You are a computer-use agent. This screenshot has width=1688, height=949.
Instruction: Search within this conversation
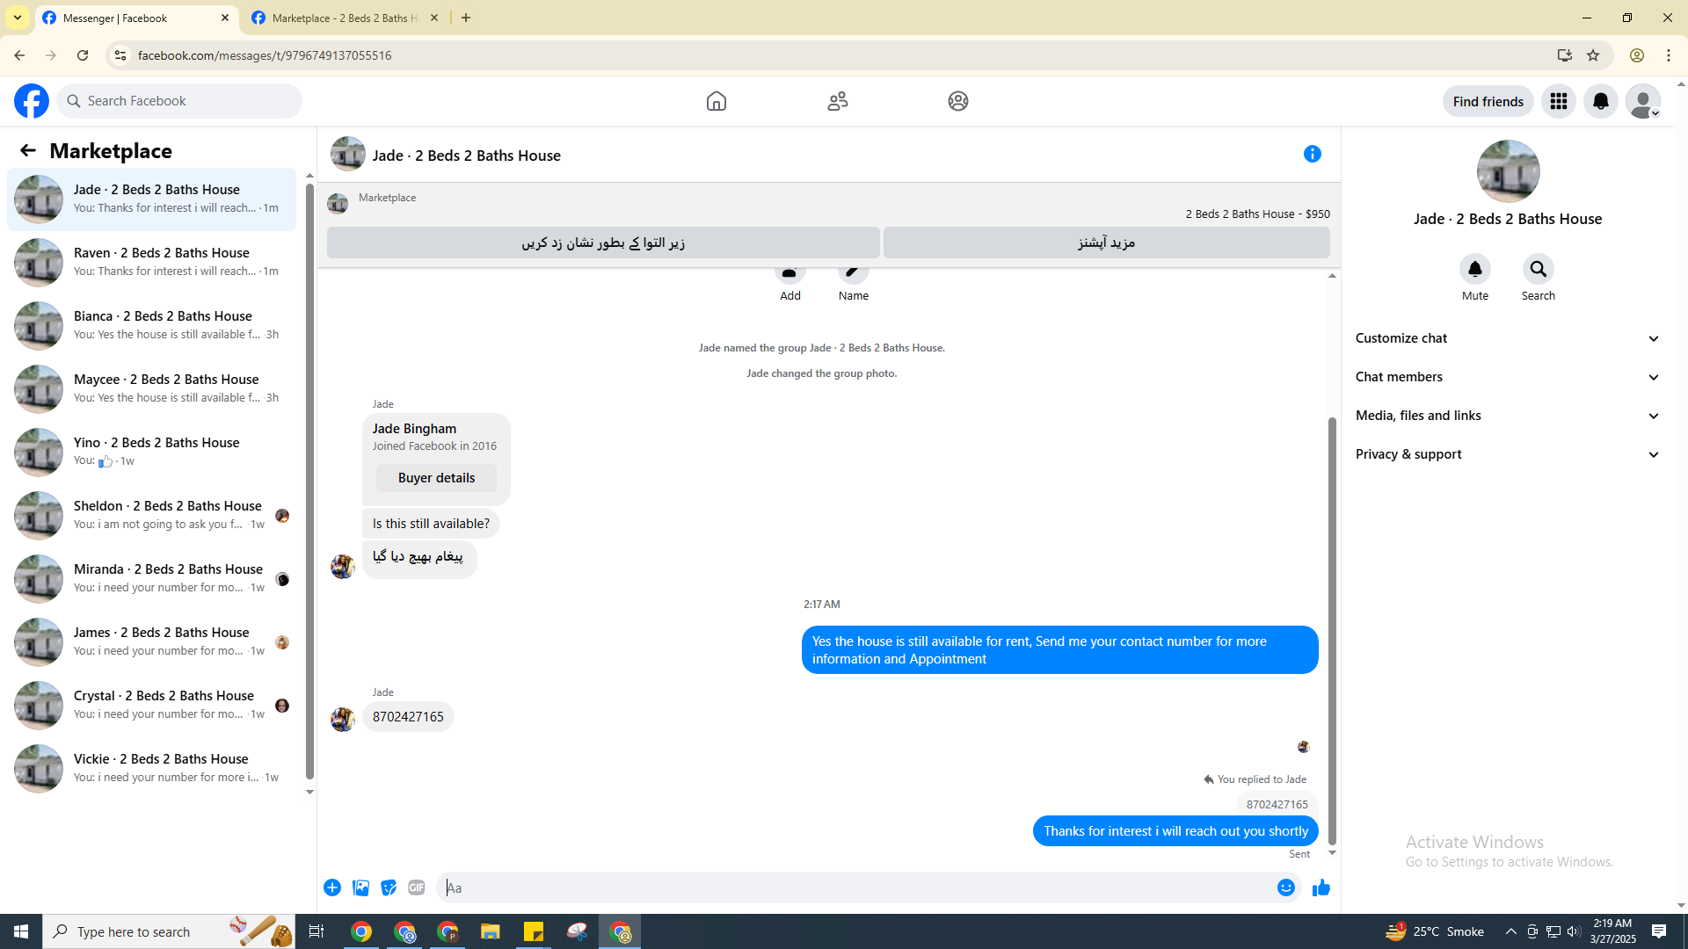click(1538, 269)
